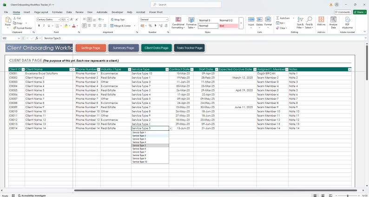
Task: Open the Formulas ribbon tab
Action: [x=57, y=12]
